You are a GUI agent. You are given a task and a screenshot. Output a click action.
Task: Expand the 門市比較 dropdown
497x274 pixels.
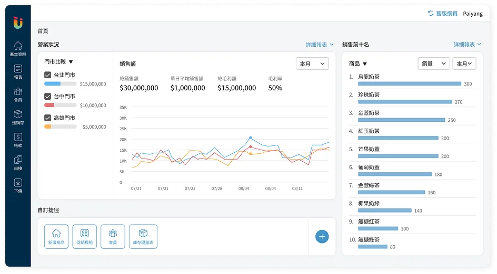coord(59,62)
